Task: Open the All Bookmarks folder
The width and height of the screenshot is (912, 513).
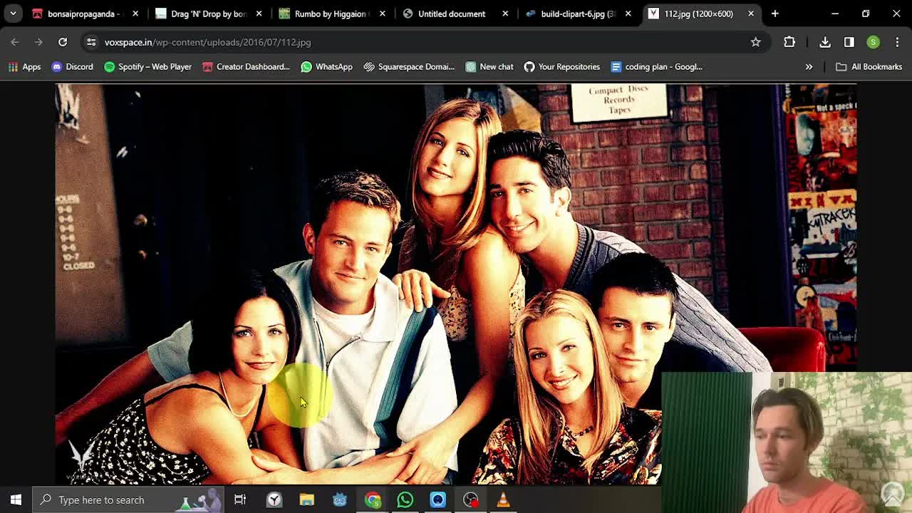Action: (869, 66)
